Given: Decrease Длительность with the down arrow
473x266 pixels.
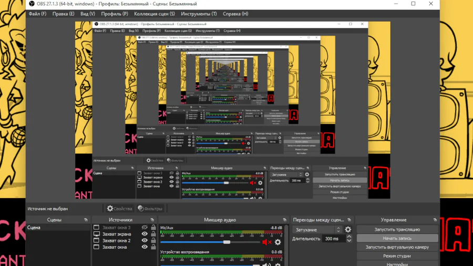Looking at the screenshot, I should tap(349, 240).
